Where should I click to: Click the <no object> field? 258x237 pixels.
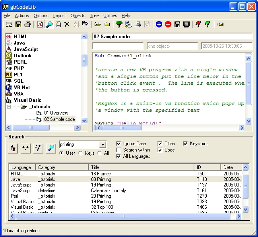click(x=172, y=46)
